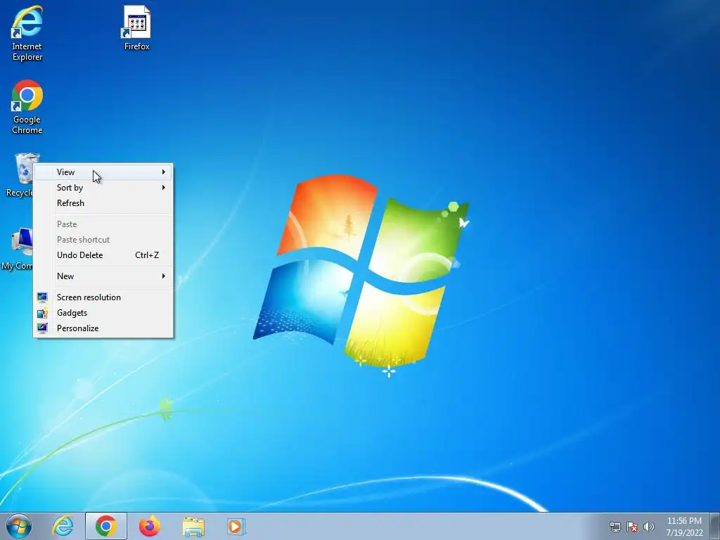
Task: Launch Internet Explorer from the taskbar
Action: (63, 526)
